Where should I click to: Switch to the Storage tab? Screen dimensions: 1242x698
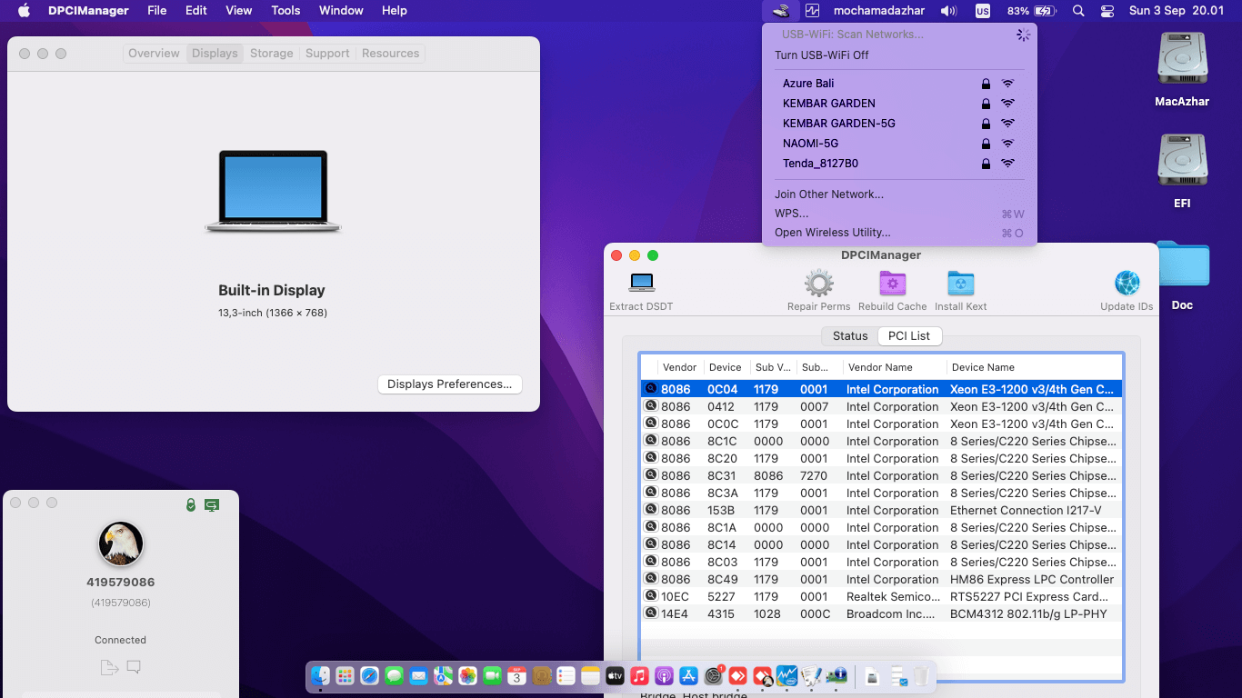272,54
